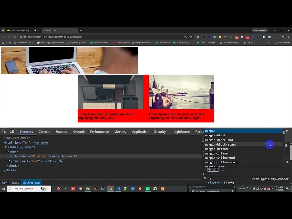Open the Security tab in DevTools

160,132
